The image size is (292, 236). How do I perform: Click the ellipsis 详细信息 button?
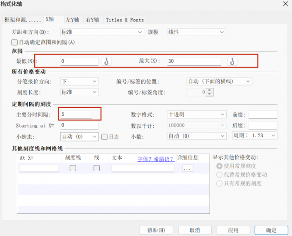point(188,169)
